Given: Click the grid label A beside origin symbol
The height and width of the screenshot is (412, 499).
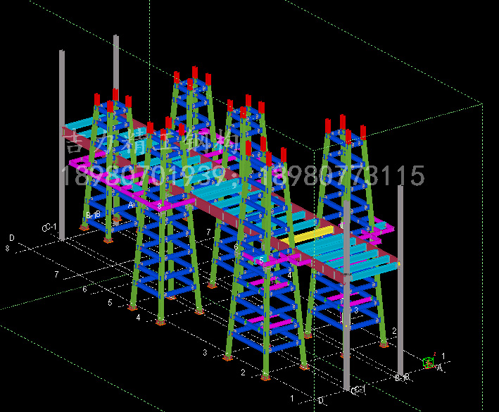Looking at the screenshot, I should point(440,368).
